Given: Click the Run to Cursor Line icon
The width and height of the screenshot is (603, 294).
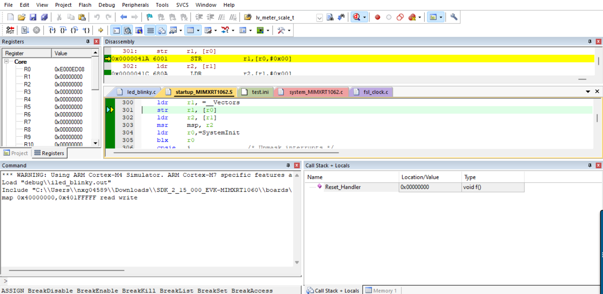Looking at the screenshot, I should click(x=86, y=30).
